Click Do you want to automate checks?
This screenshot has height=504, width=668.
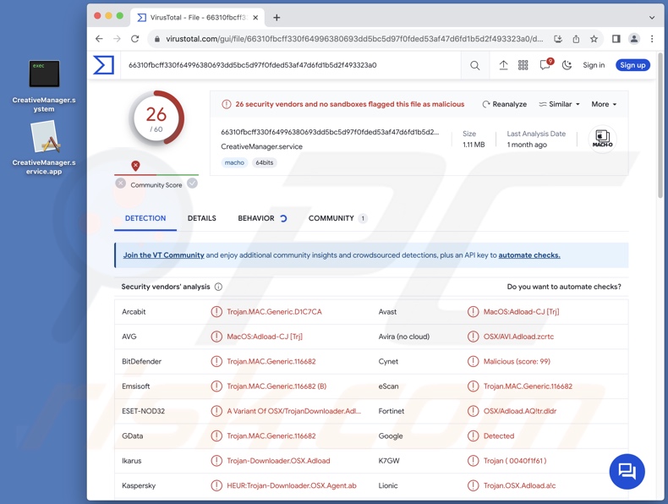(564, 287)
